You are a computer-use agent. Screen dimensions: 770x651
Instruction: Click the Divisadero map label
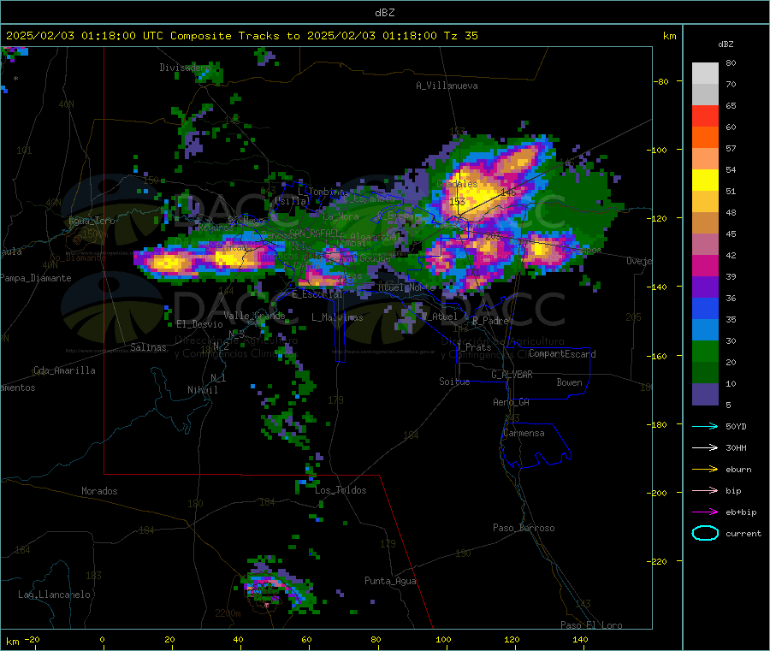point(184,68)
